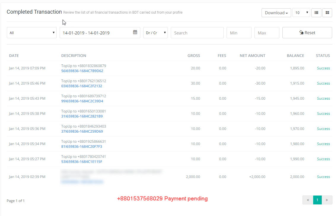Click the DESCRIPTION column header
This screenshot has height=216, width=336.
(x=74, y=56)
